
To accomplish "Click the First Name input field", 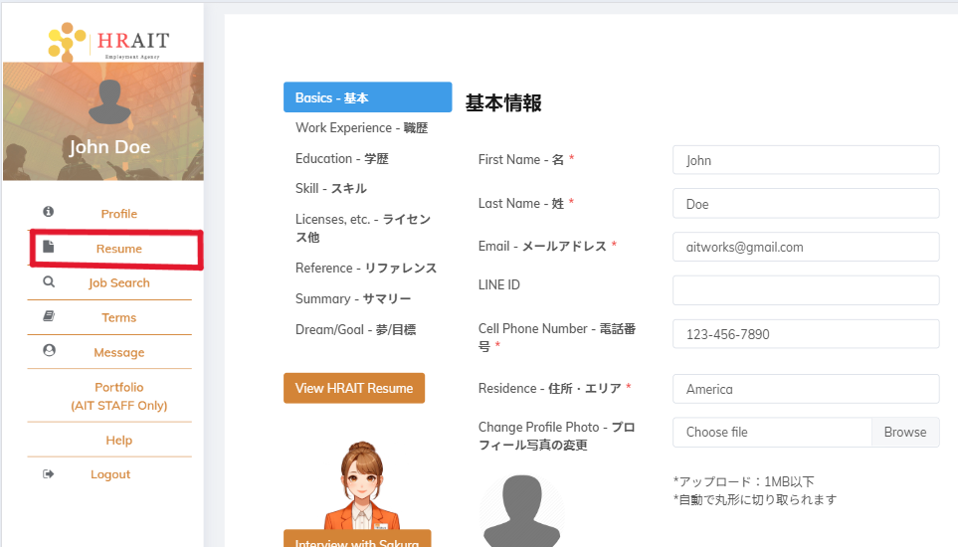I will 806,160.
